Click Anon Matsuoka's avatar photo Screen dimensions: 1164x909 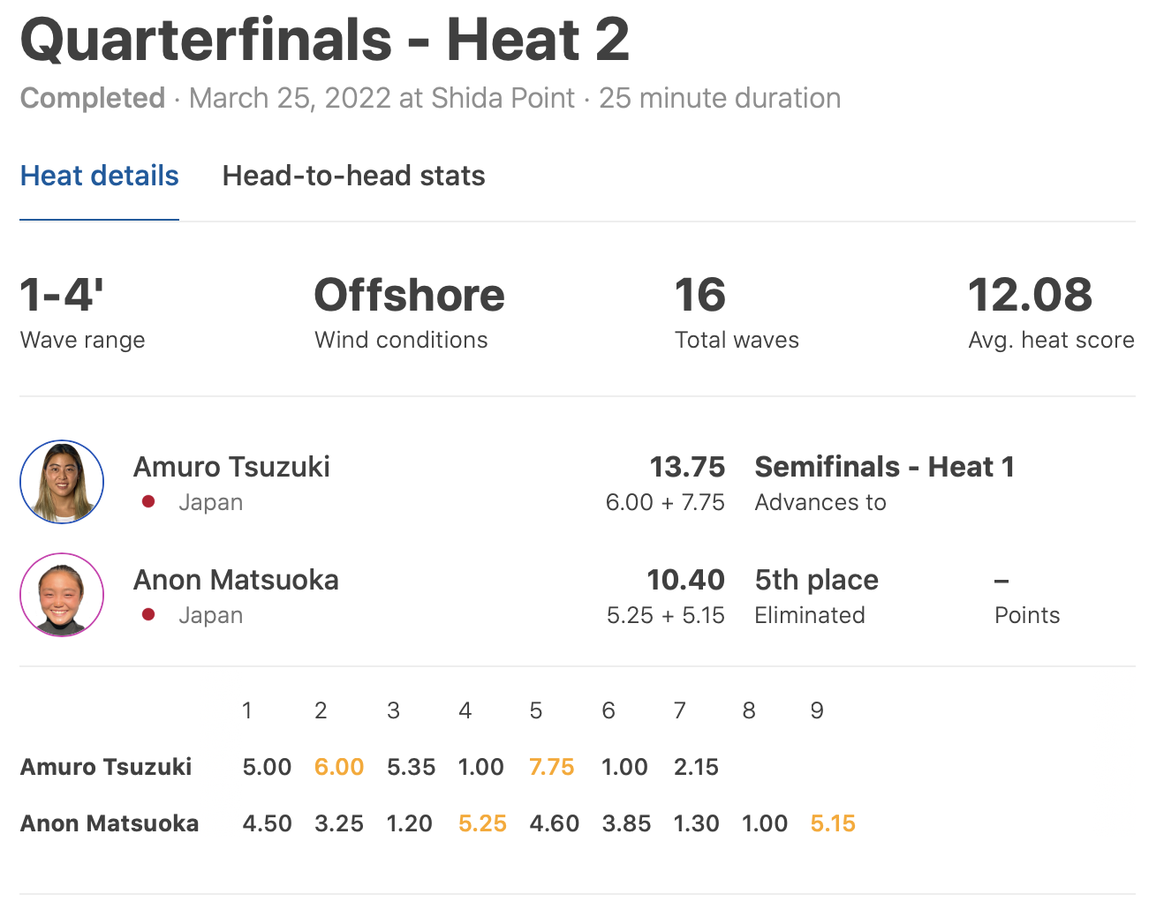pyautogui.click(x=62, y=595)
